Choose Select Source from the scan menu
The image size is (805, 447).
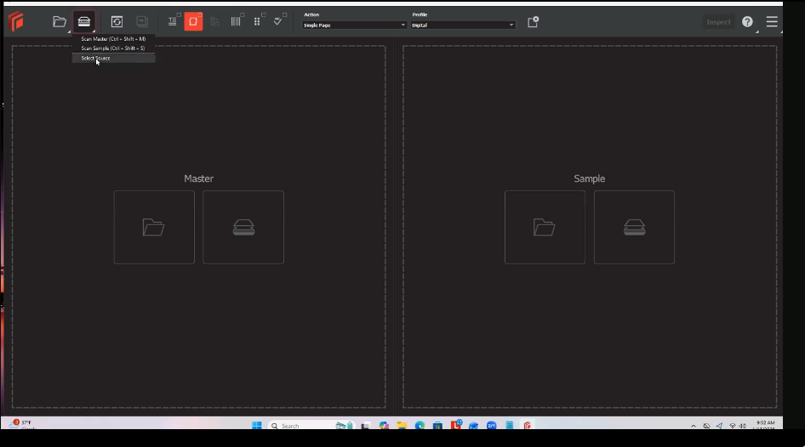coord(96,58)
